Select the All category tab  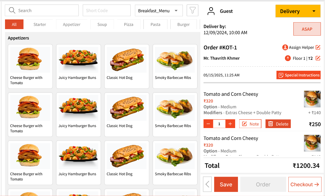pos(14,24)
